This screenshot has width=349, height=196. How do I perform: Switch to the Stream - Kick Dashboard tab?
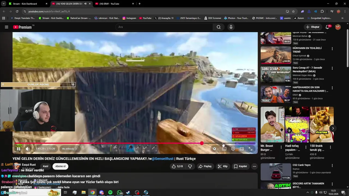[27, 4]
